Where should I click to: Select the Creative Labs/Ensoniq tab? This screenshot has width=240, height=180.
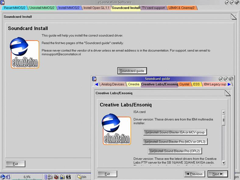coord(159,84)
